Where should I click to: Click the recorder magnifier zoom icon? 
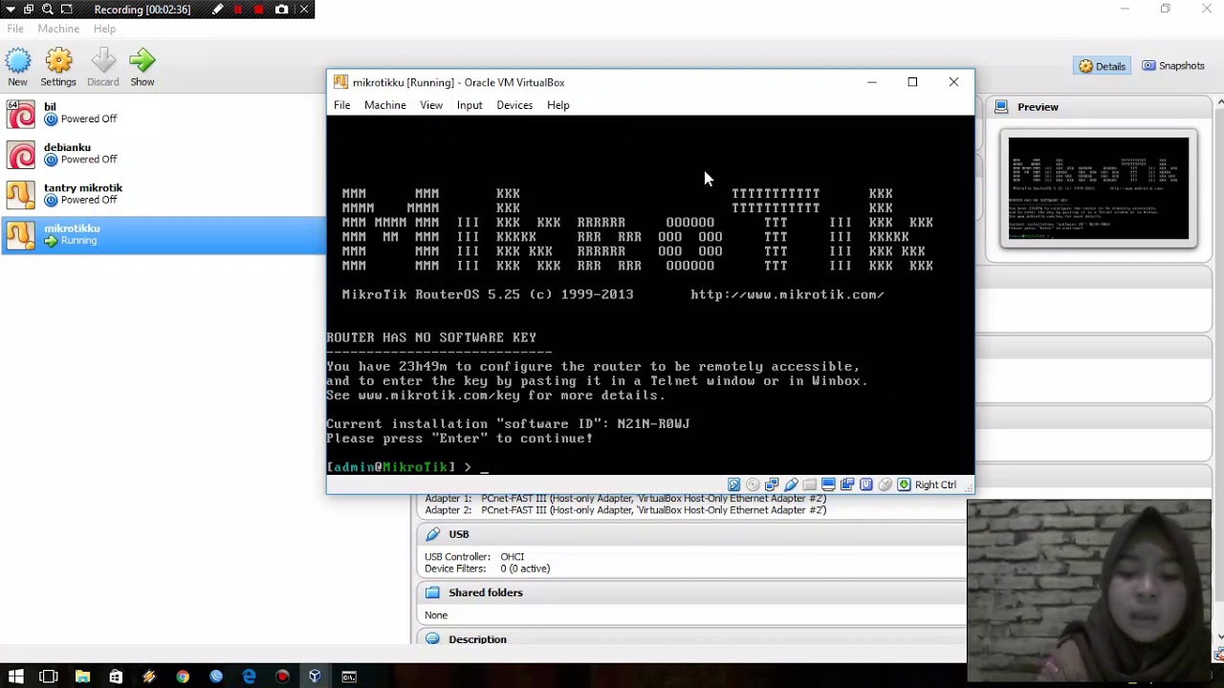[x=47, y=10]
